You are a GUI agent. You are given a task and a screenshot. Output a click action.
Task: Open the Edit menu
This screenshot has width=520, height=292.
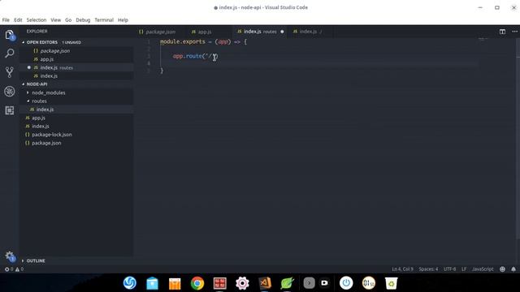[x=18, y=19]
